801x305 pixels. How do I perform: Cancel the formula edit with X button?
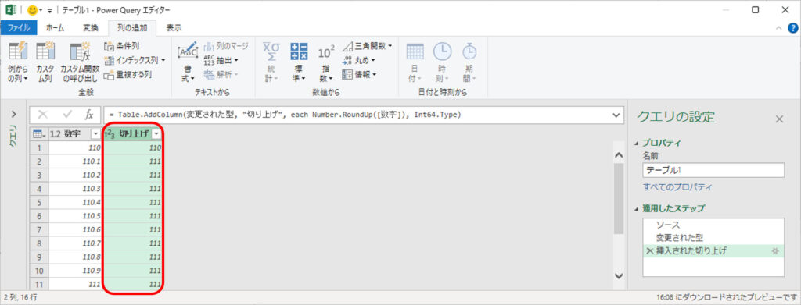point(43,115)
